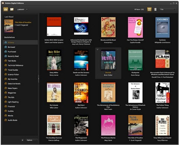Image resolution: width=179 pixels, height=145 pixels.
Task: Open Tony Hillerman Reader cover
Action: [x=162, y=125]
